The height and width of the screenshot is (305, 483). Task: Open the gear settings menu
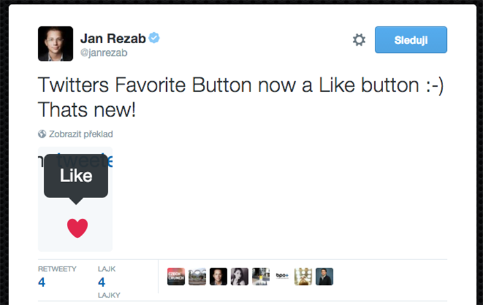point(359,40)
